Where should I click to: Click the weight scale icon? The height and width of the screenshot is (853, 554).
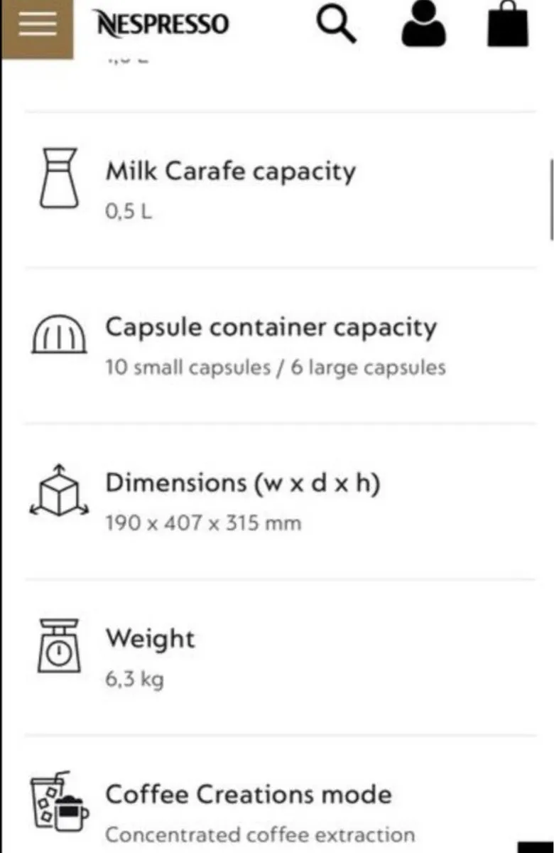click(x=58, y=645)
